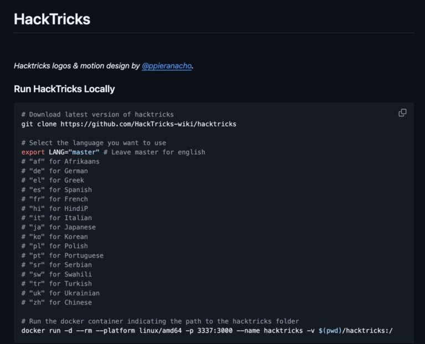This screenshot has height=344, width=425.
Task: Click the git clone command line
Action: [x=129, y=124]
